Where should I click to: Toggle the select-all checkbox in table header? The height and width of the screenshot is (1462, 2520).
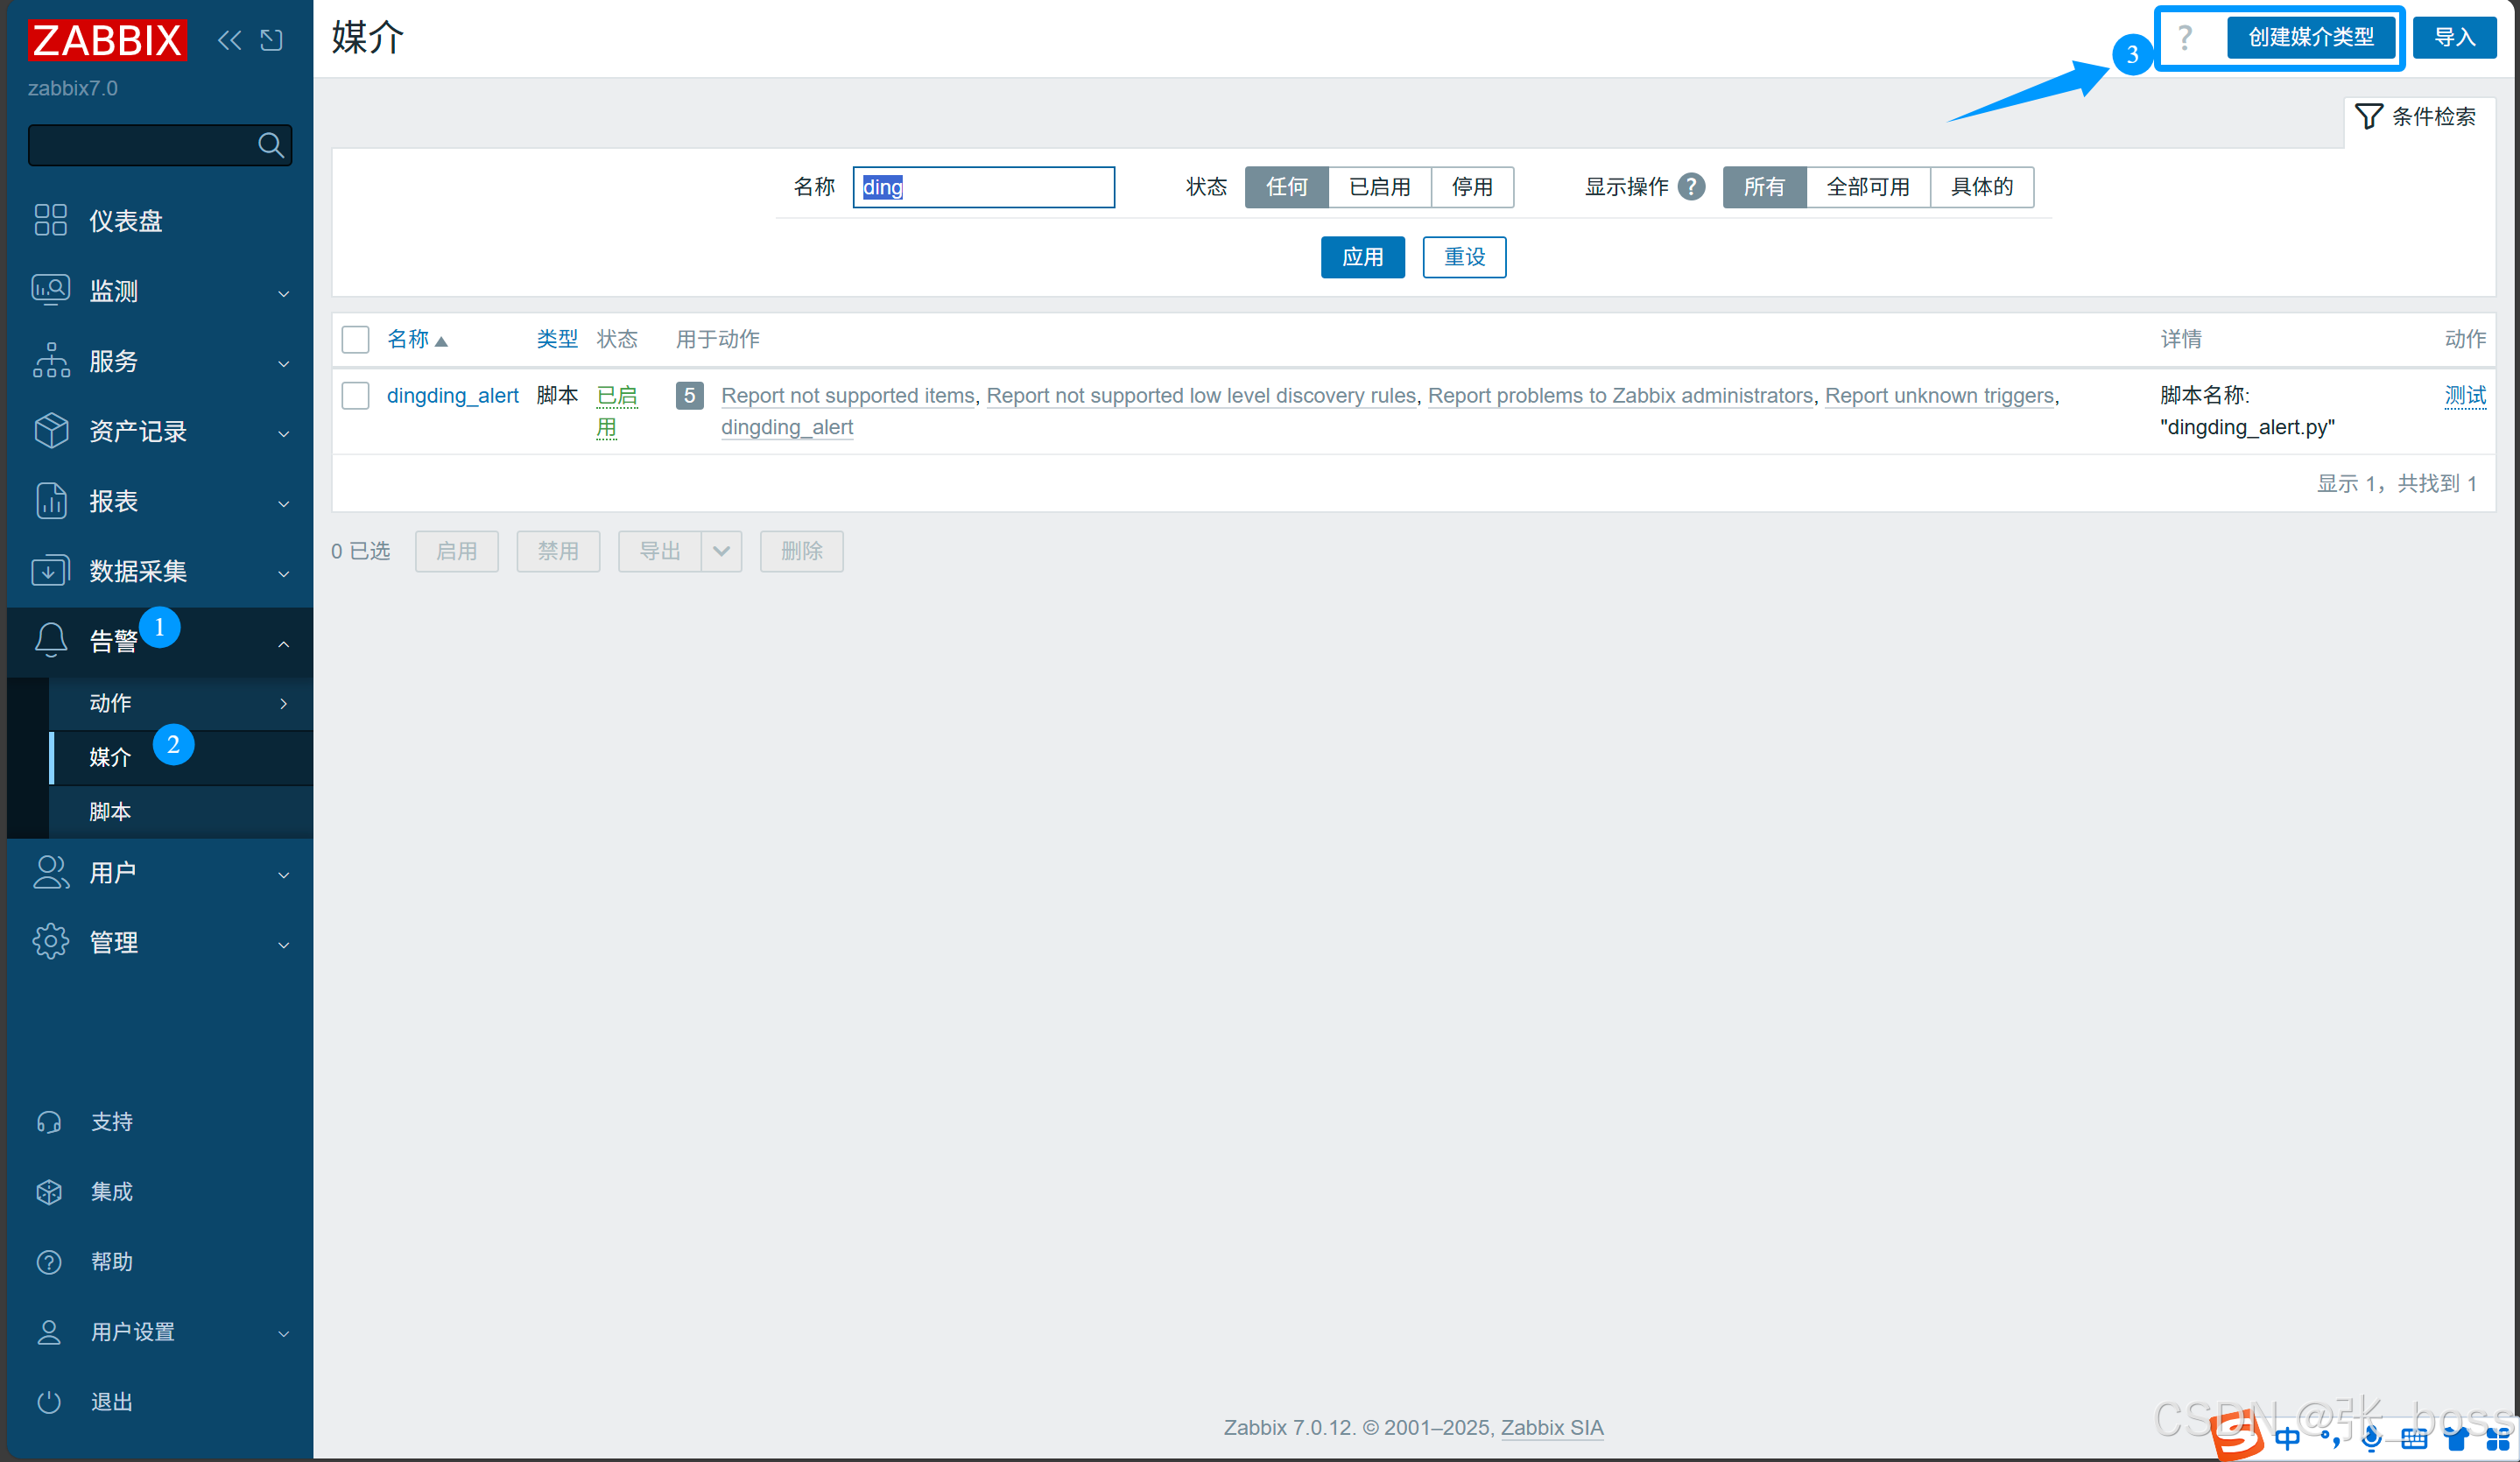tap(355, 339)
